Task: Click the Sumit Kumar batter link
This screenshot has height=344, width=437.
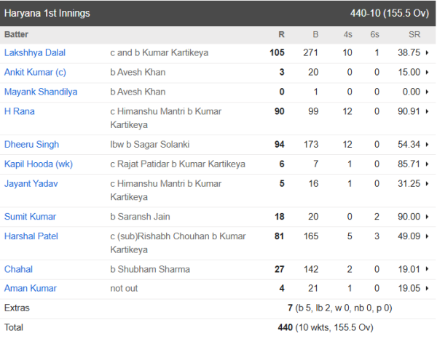Action: 30,217
